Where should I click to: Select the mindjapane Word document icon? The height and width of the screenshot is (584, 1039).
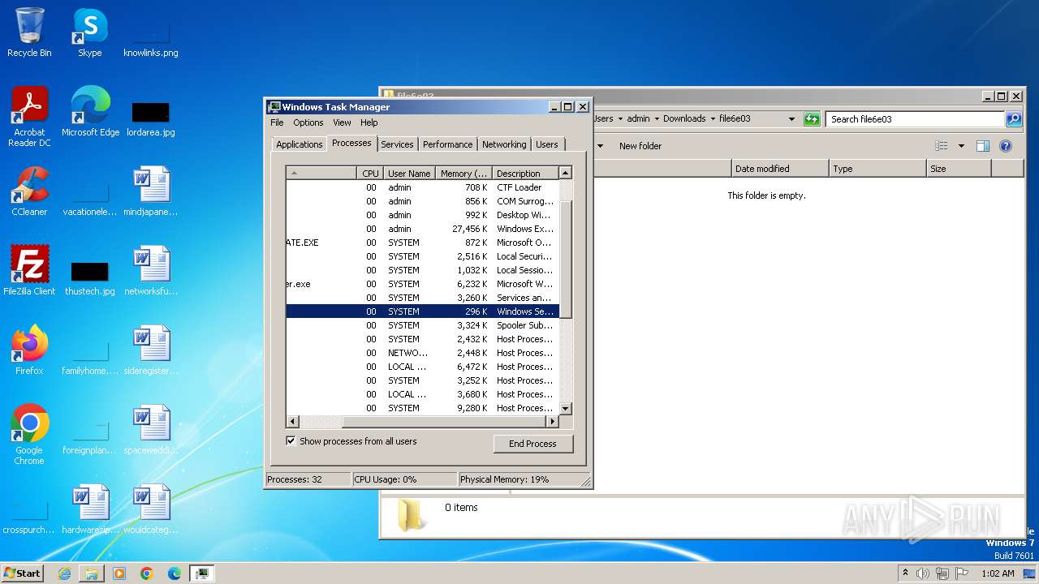(x=151, y=191)
